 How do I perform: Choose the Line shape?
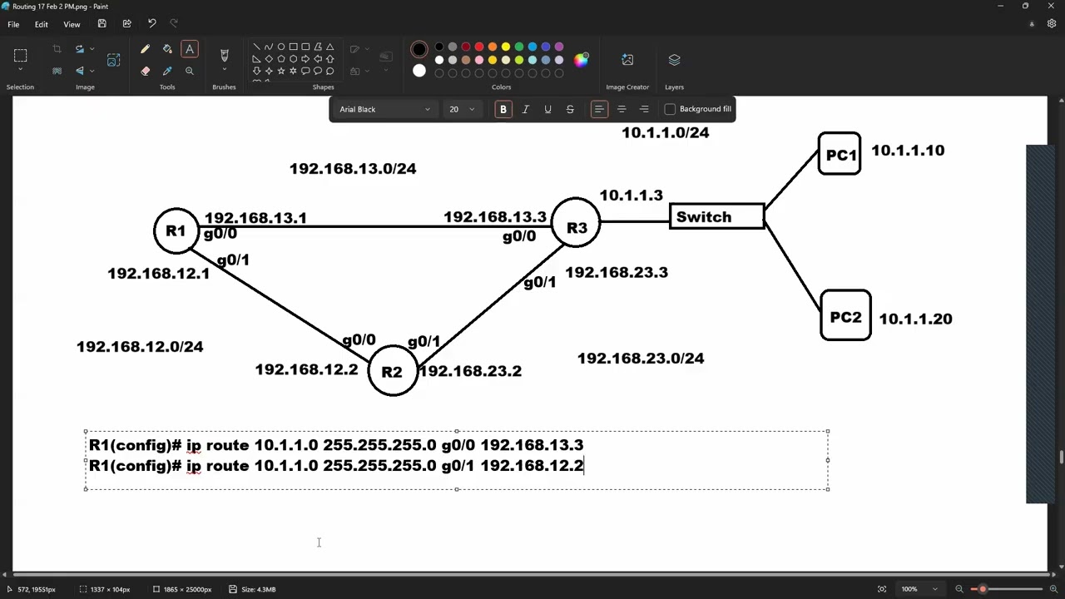(x=256, y=47)
